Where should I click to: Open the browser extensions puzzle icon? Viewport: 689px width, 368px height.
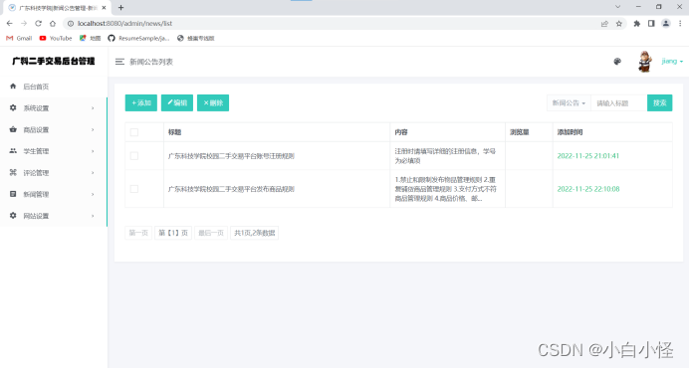636,24
